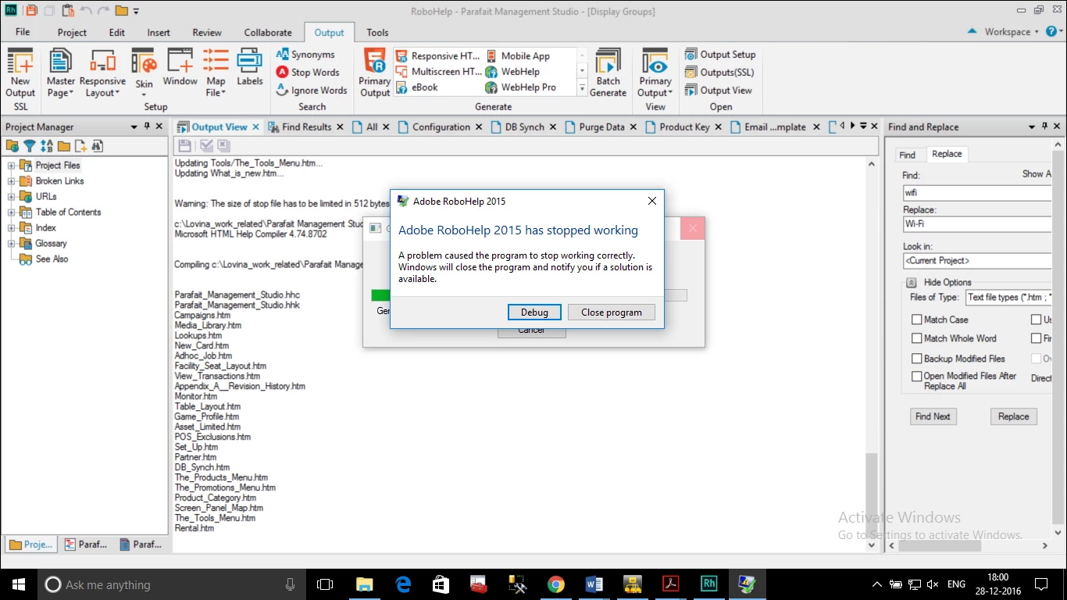Screen dimensions: 1067x600
Task: Select Multiscreen HTML5 output in Generate gallery
Action: [x=439, y=72]
